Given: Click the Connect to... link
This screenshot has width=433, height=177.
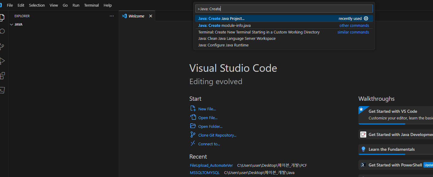Looking at the screenshot, I should click(x=209, y=144).
